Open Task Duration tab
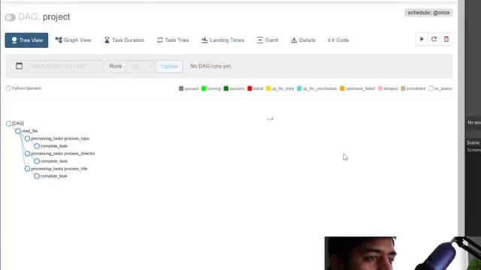The height and width of the screenshot is (270, 481). (124, 40)
